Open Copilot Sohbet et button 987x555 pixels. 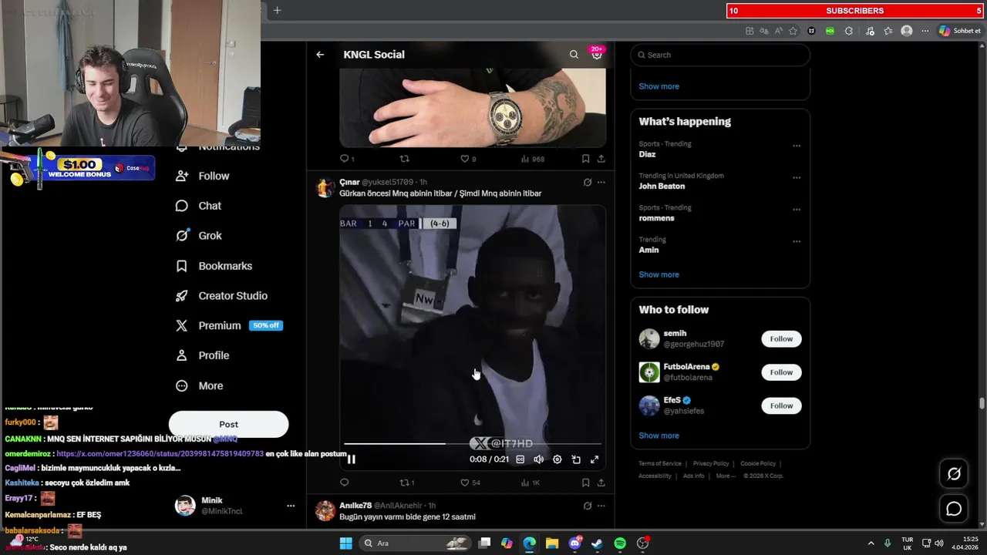960,31
